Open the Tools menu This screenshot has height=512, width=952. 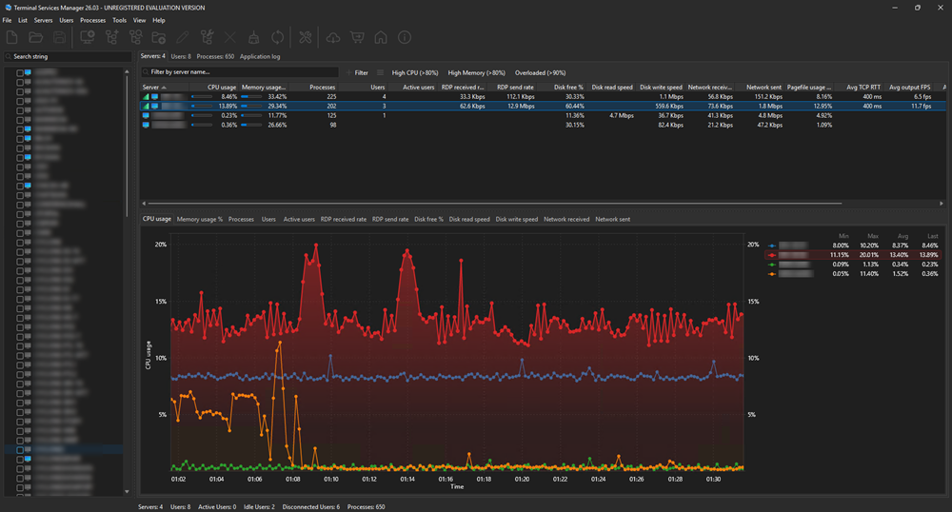click(120, 20)
